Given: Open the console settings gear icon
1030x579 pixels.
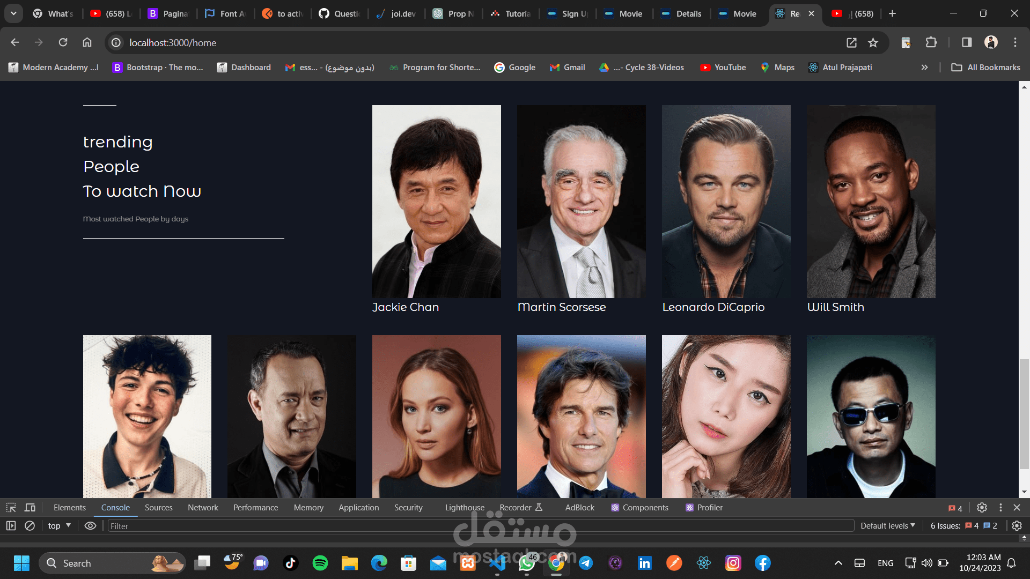Looking at the screenshot, I should (x=1017, y=526).
